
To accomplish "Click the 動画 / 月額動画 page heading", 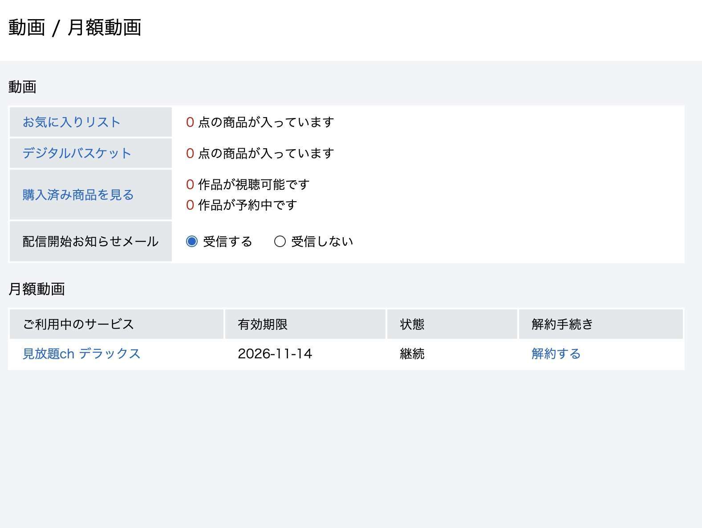I will click(75, 28).
